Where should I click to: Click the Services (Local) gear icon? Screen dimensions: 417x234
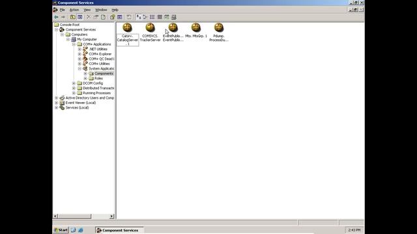click(x=62, y=107)
